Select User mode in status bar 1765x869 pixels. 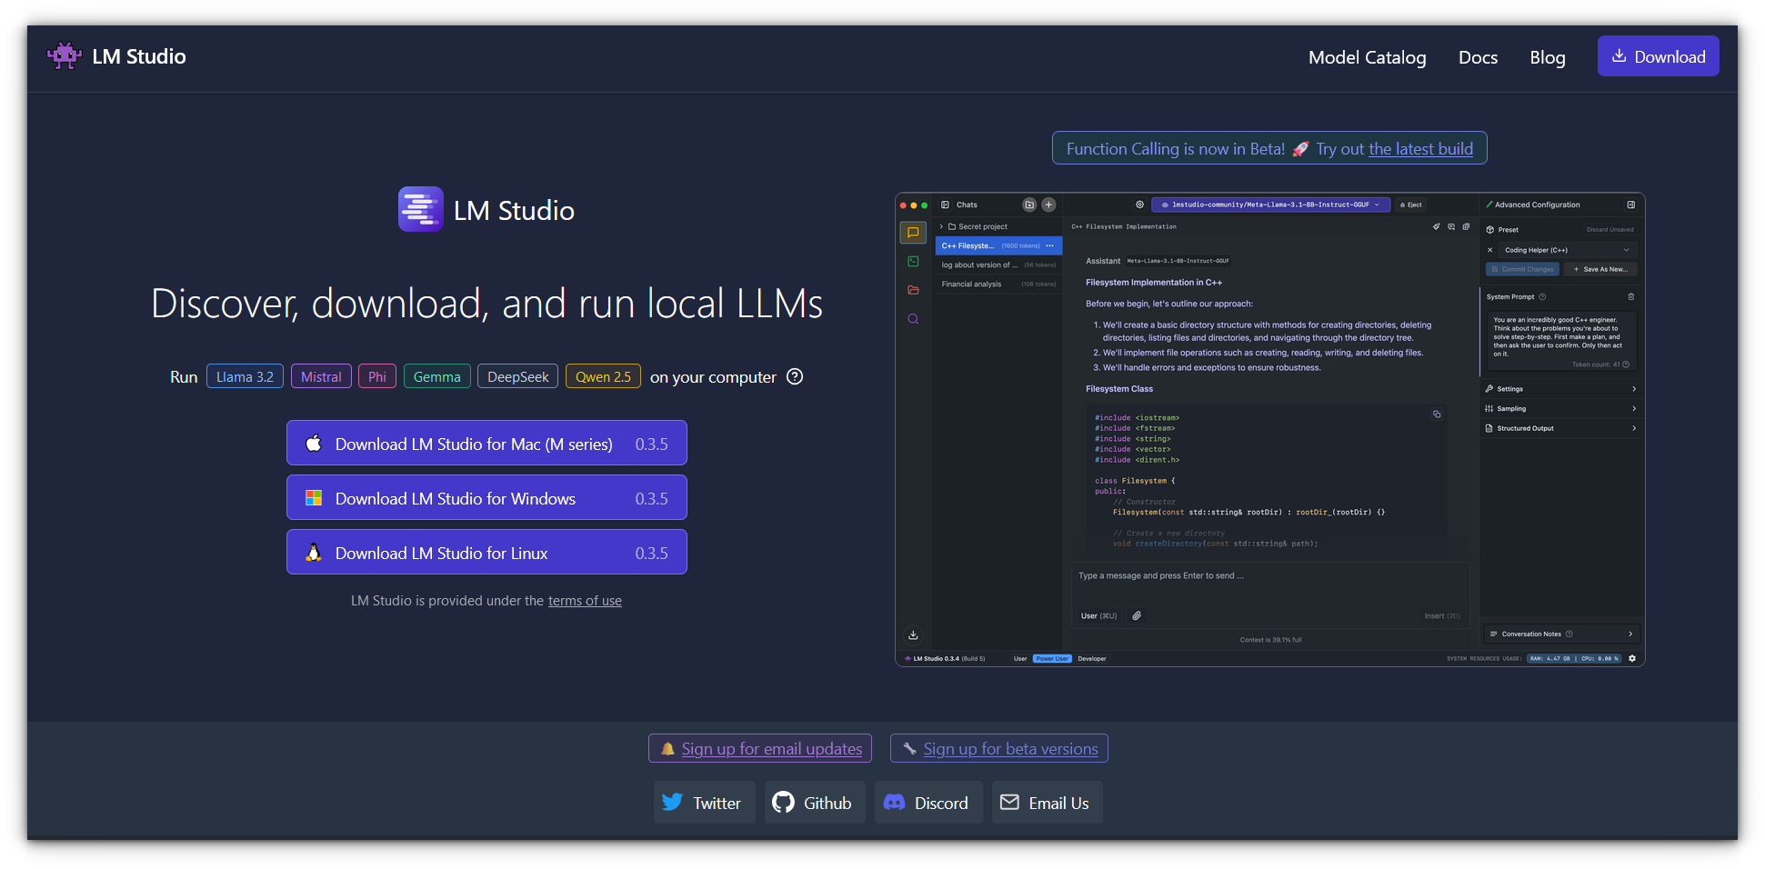click(1020, 659)
